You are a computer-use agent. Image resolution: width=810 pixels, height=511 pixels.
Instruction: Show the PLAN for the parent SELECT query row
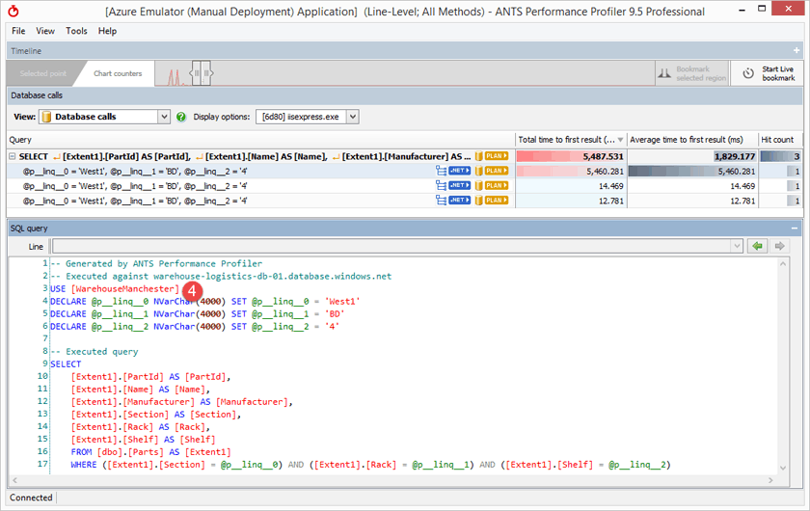[496, 156]
